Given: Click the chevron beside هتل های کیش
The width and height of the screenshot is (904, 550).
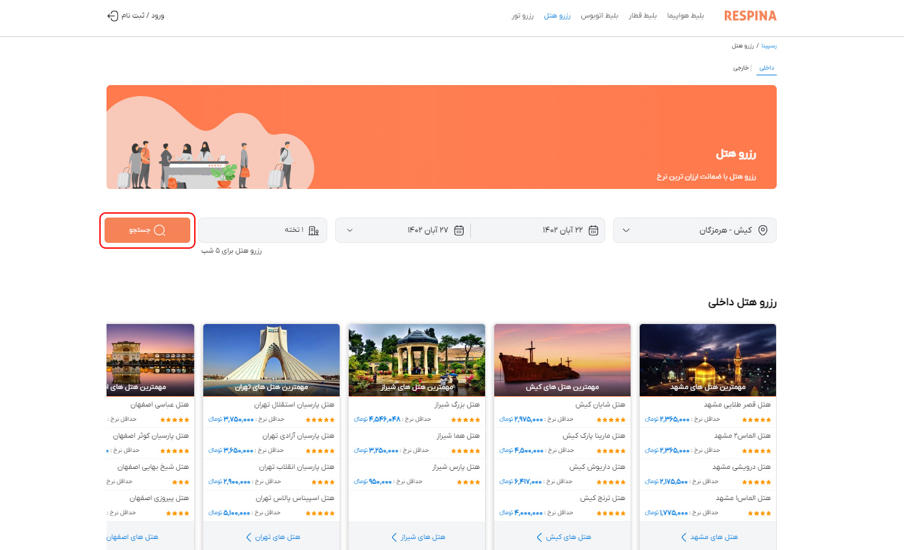Looking at the screenshot, I should 538,537.
